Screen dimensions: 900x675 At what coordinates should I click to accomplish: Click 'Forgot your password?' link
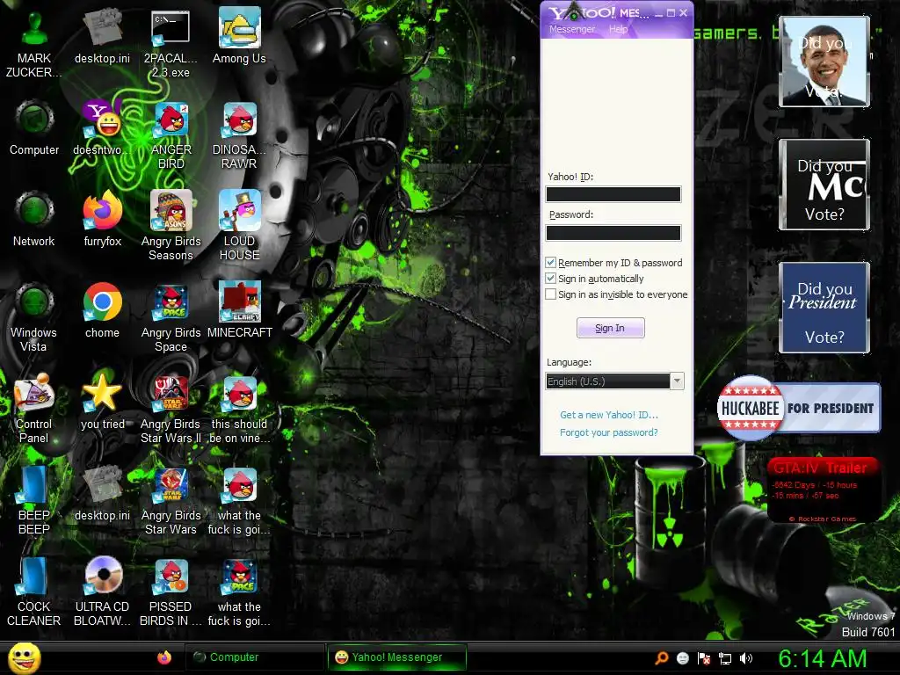(608, 432)
